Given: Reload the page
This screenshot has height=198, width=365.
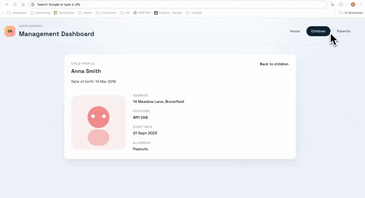Looking at the screenshot, I should tap(15, 4).
